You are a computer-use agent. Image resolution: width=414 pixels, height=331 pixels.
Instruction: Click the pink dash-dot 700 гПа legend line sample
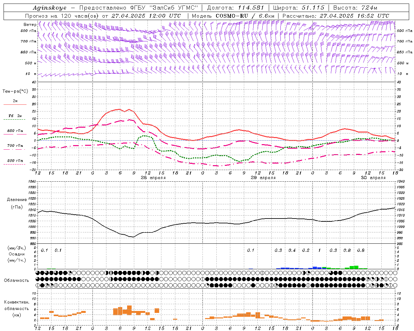tap(15, 149)
